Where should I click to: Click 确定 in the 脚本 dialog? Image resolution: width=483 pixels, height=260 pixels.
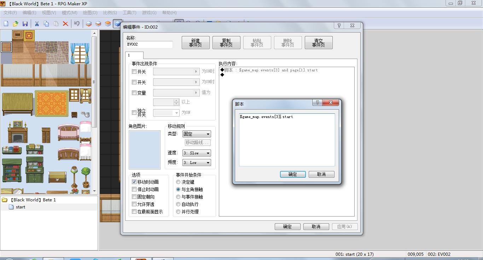(x=293, y=175)
